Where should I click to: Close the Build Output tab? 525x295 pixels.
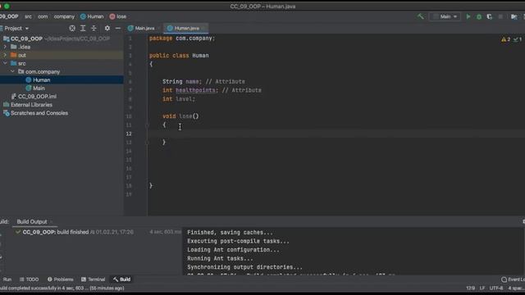click(x=52, y=222)
